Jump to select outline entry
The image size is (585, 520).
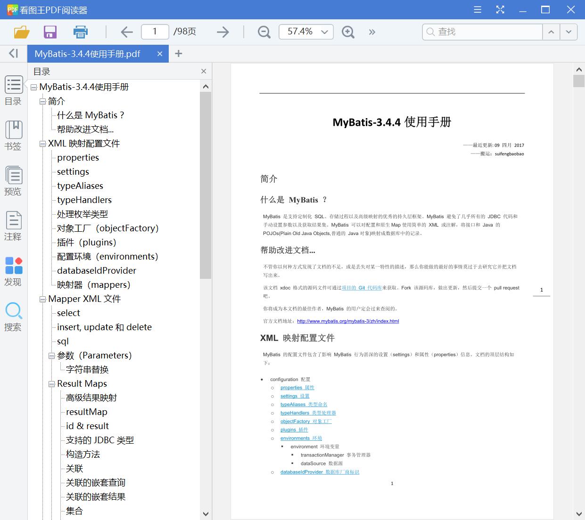click(69, 313)
